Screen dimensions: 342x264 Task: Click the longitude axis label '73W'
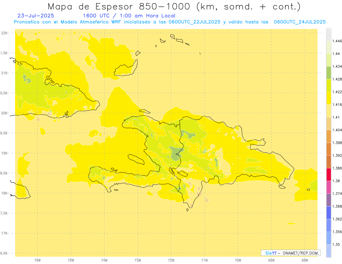click(138, 260)
